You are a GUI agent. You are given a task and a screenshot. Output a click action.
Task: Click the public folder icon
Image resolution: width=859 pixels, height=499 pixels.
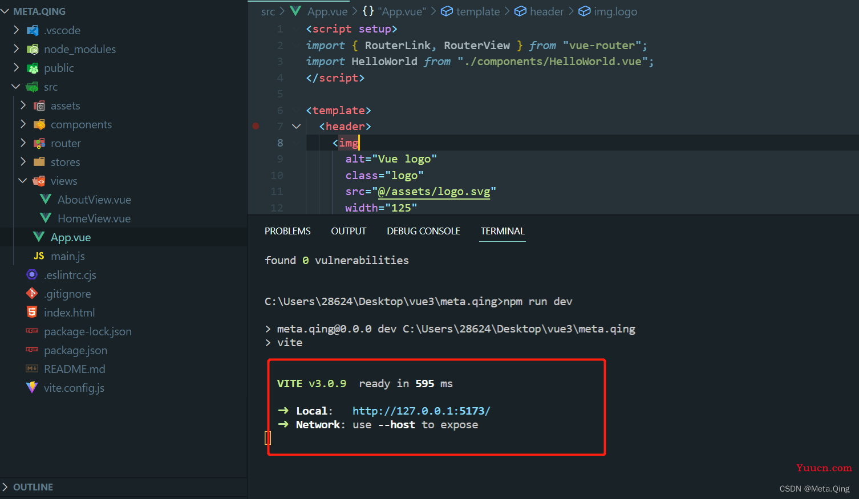point(33,68)
